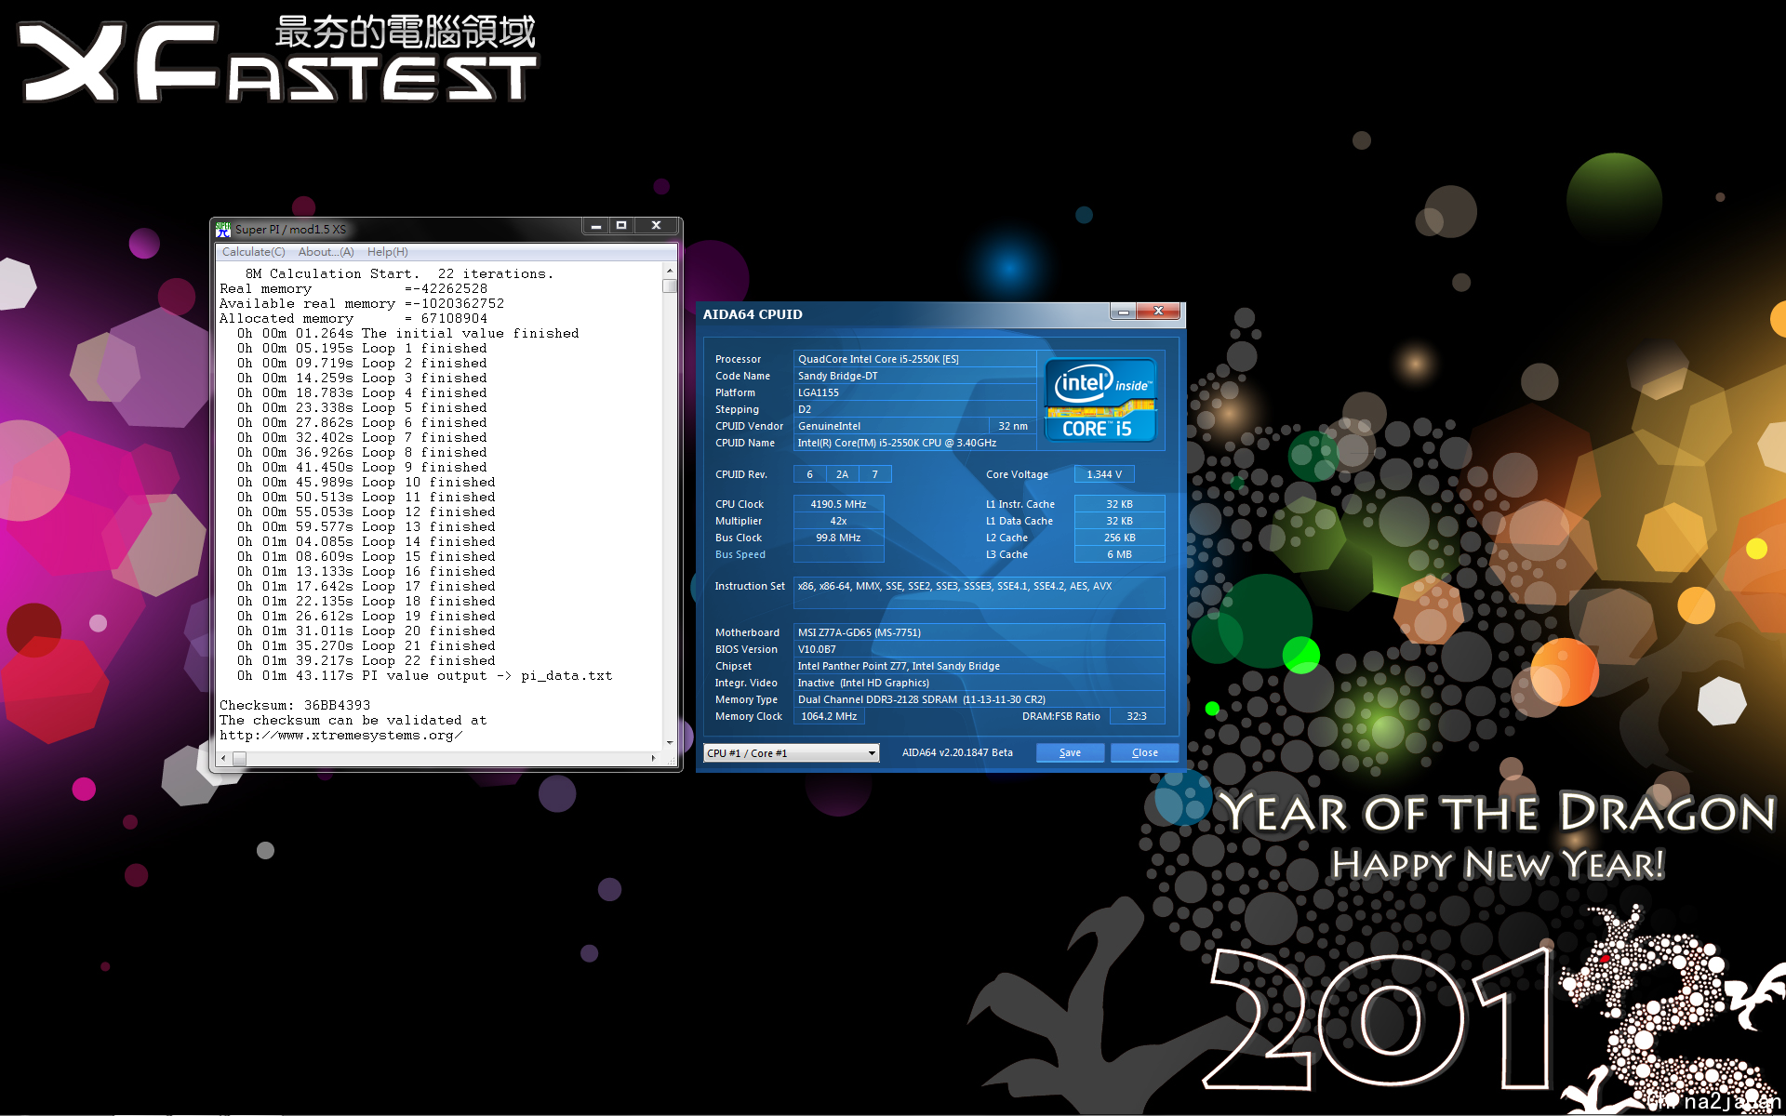
Task: Click the AIDA64 v2.20.1847 Beta label
Action: (957, 753)
